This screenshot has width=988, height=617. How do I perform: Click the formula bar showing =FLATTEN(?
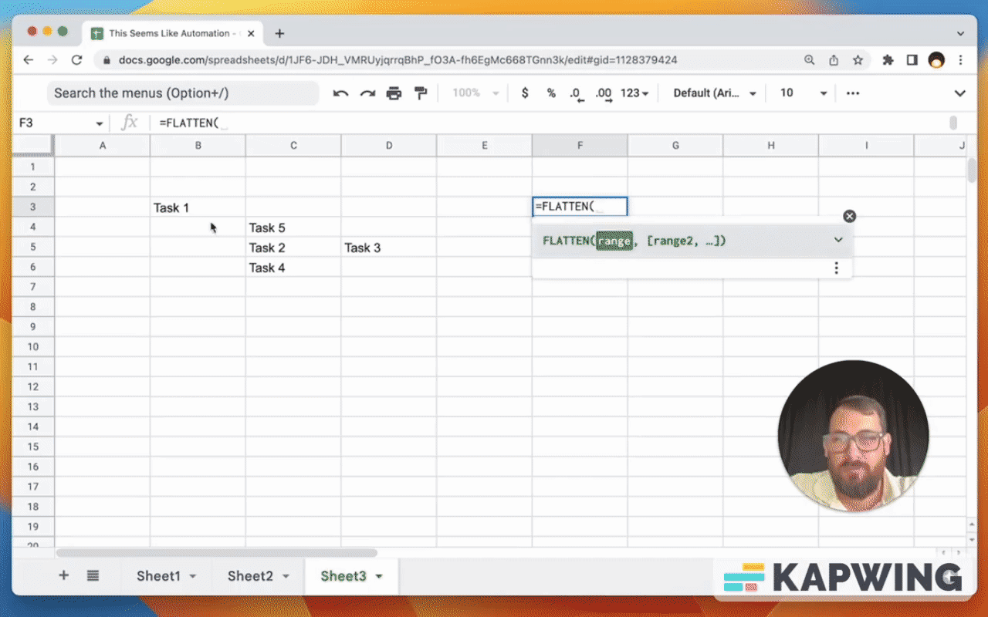[x=552, y=123]
